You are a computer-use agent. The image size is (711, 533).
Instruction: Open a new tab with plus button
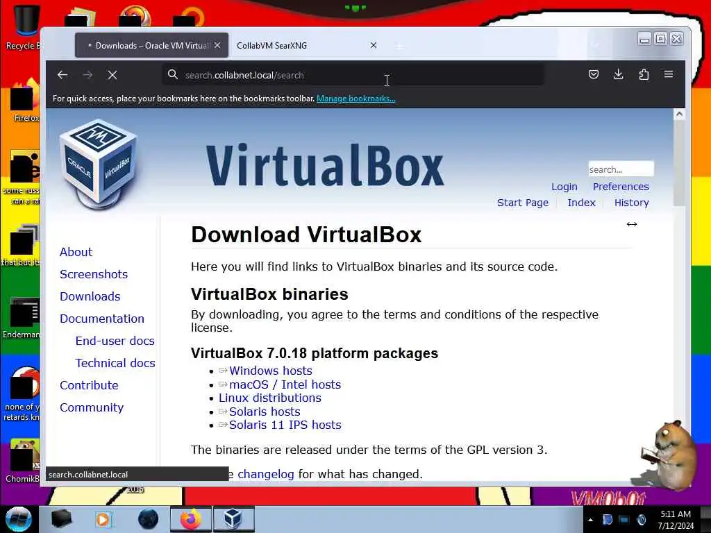tap(399, 46)
